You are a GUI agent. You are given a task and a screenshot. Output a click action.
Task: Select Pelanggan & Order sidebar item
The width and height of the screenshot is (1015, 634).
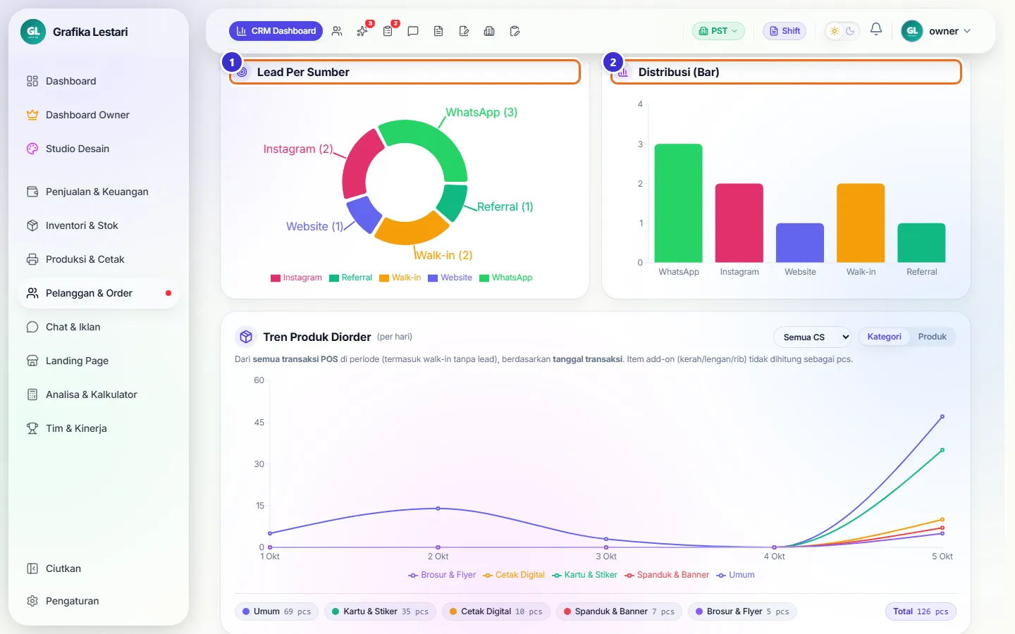coord(99,293)
